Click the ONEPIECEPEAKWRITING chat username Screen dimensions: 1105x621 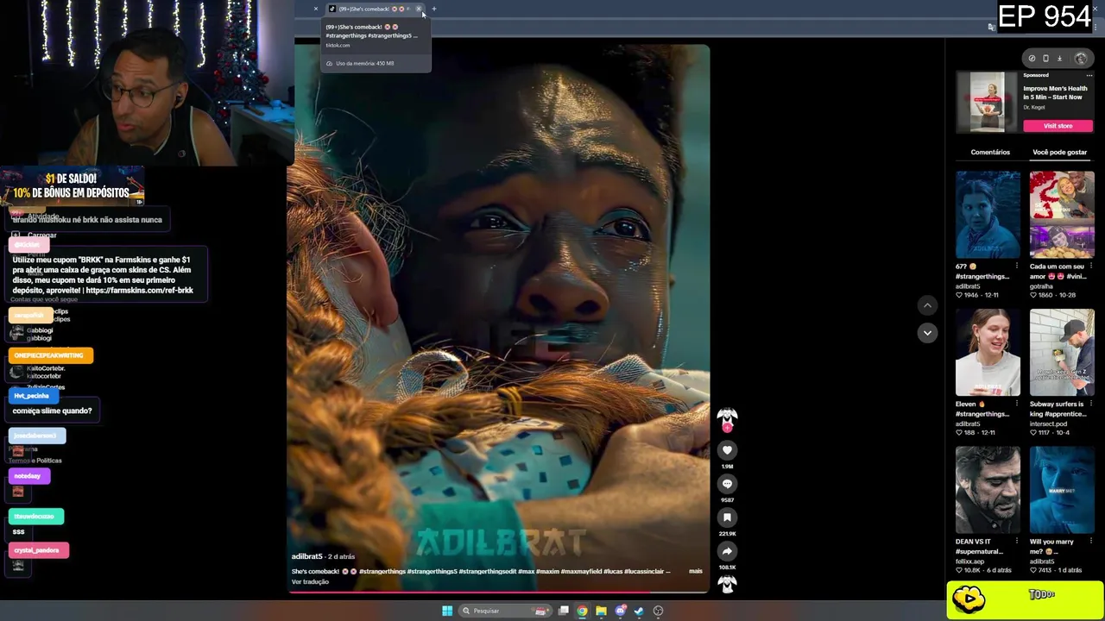49,355
